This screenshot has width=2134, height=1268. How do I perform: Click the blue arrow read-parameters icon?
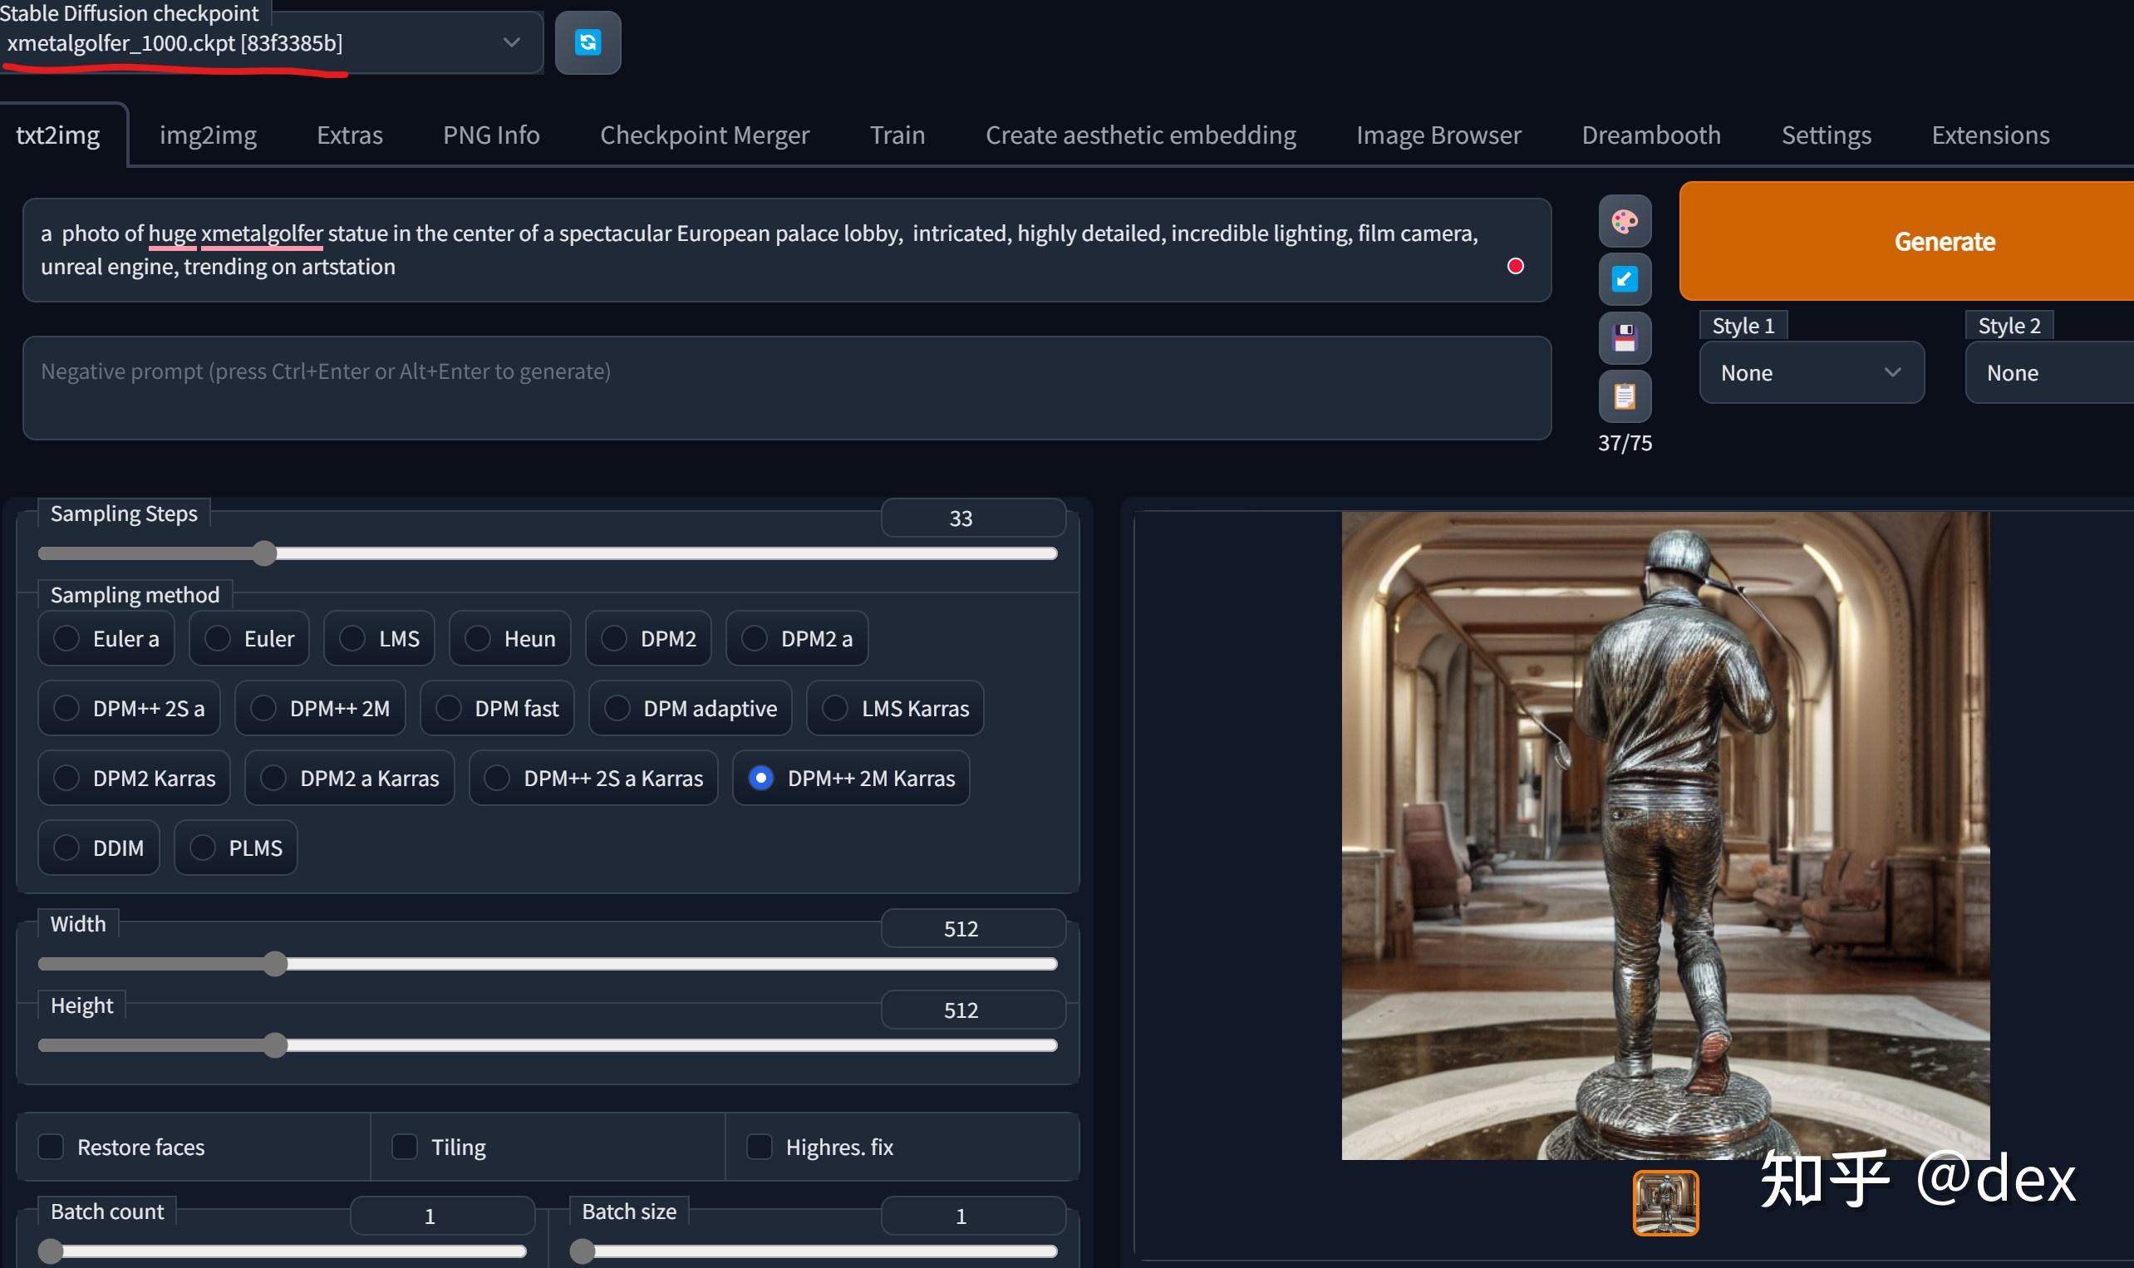coord(1624,279)
